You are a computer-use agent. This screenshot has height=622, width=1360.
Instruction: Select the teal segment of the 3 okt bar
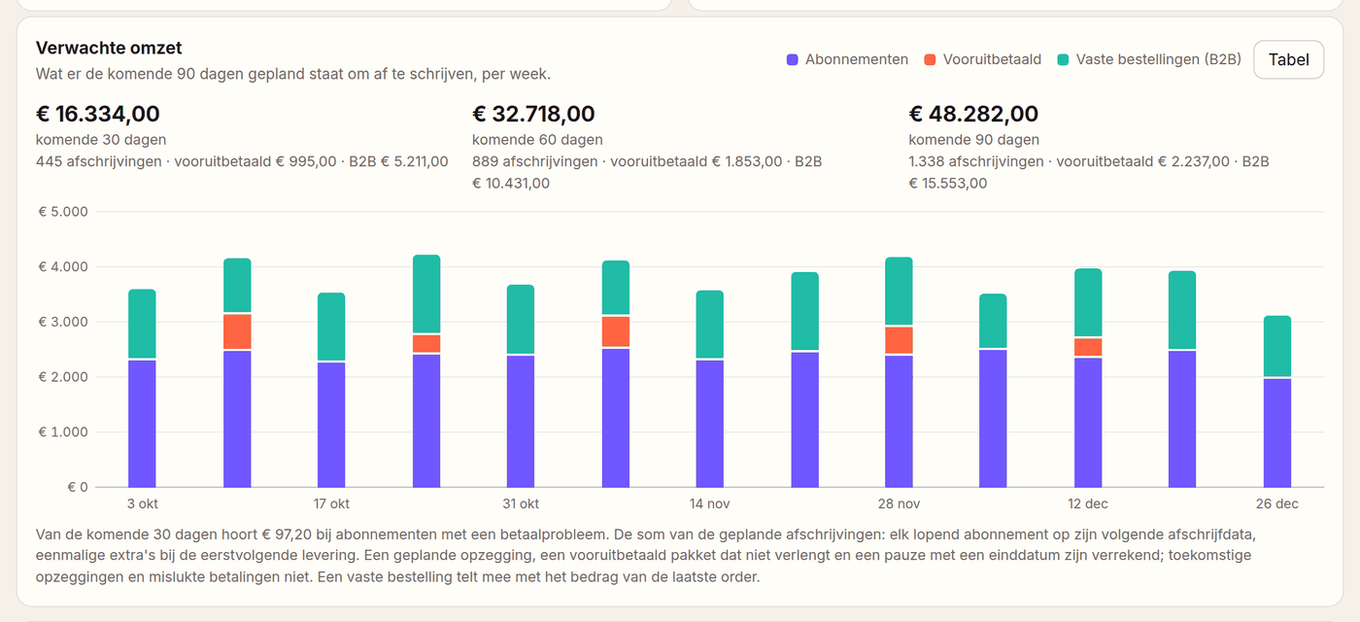tap(142, 324)
